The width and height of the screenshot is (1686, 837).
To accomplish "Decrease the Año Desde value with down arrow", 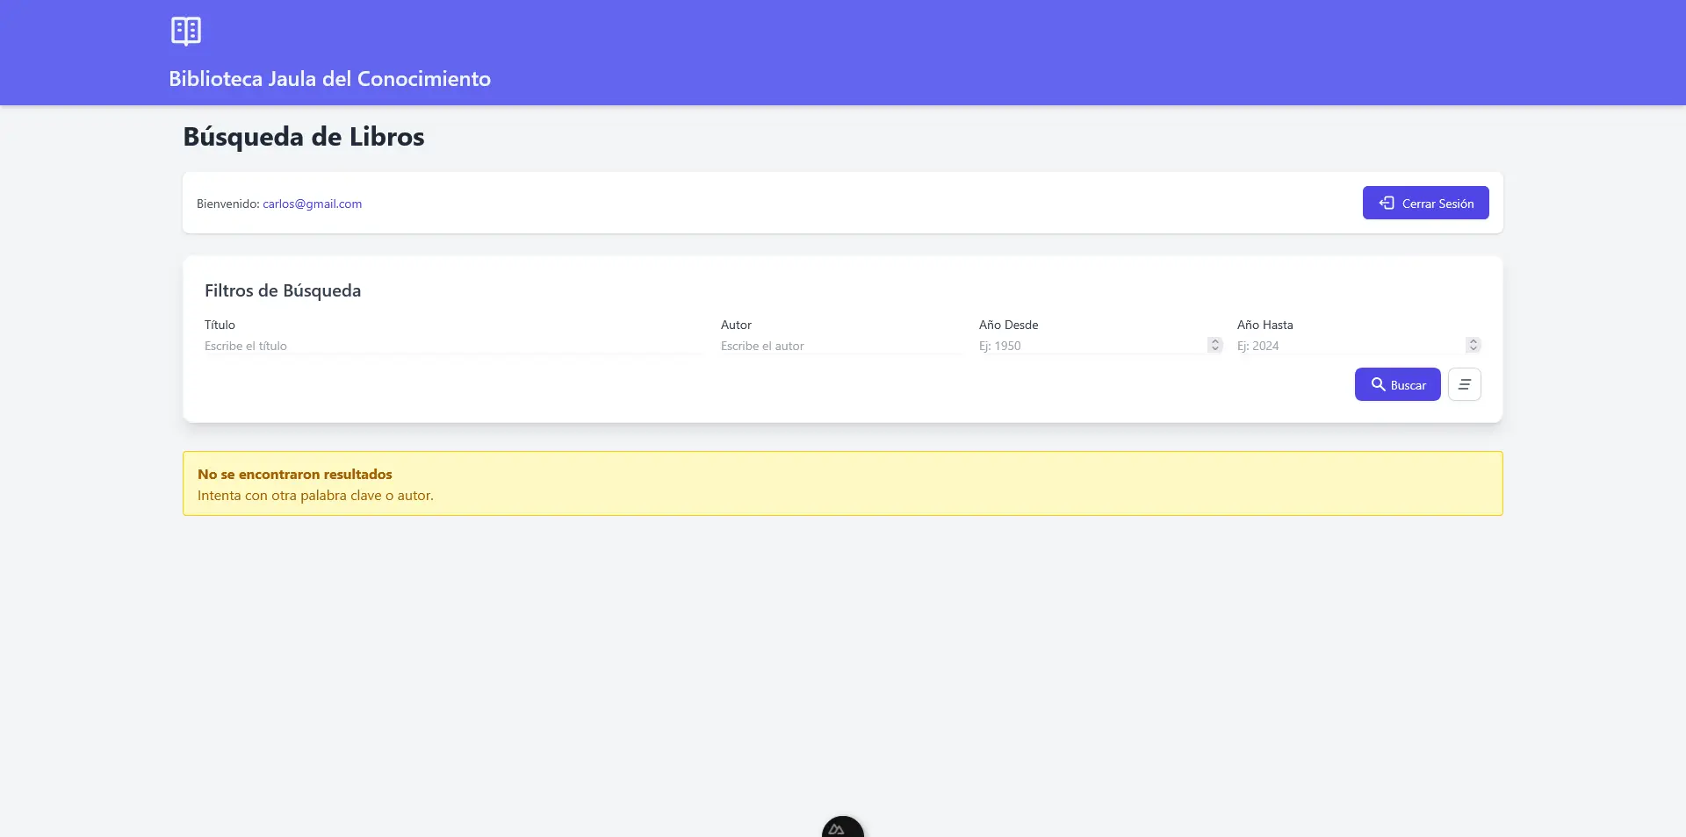I will [x=1214, y=348].
